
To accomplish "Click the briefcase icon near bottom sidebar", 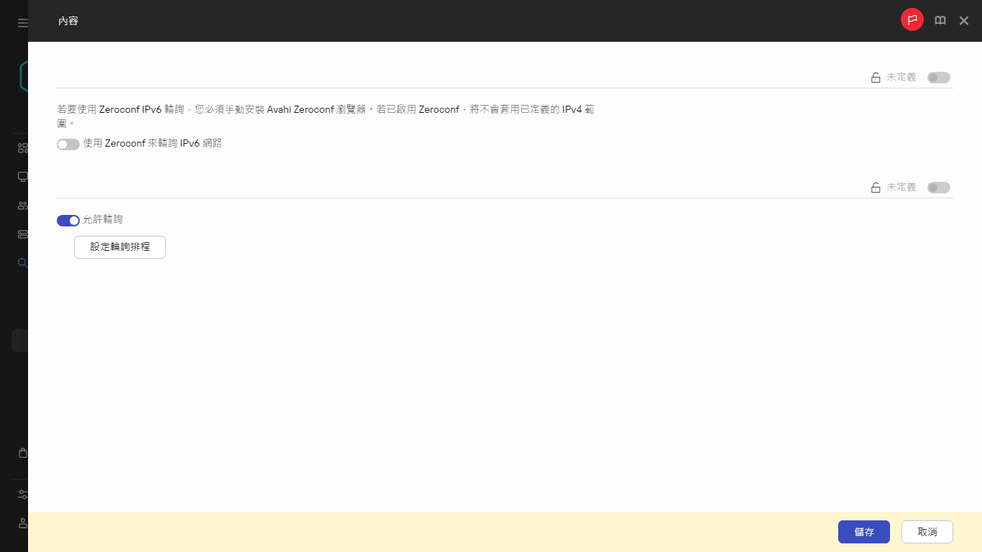I will click(22, 453).
